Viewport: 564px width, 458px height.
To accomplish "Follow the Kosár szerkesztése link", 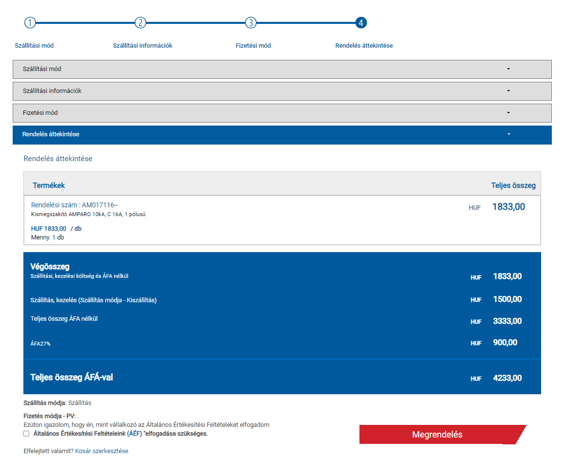I will click(x=102, y=451).
